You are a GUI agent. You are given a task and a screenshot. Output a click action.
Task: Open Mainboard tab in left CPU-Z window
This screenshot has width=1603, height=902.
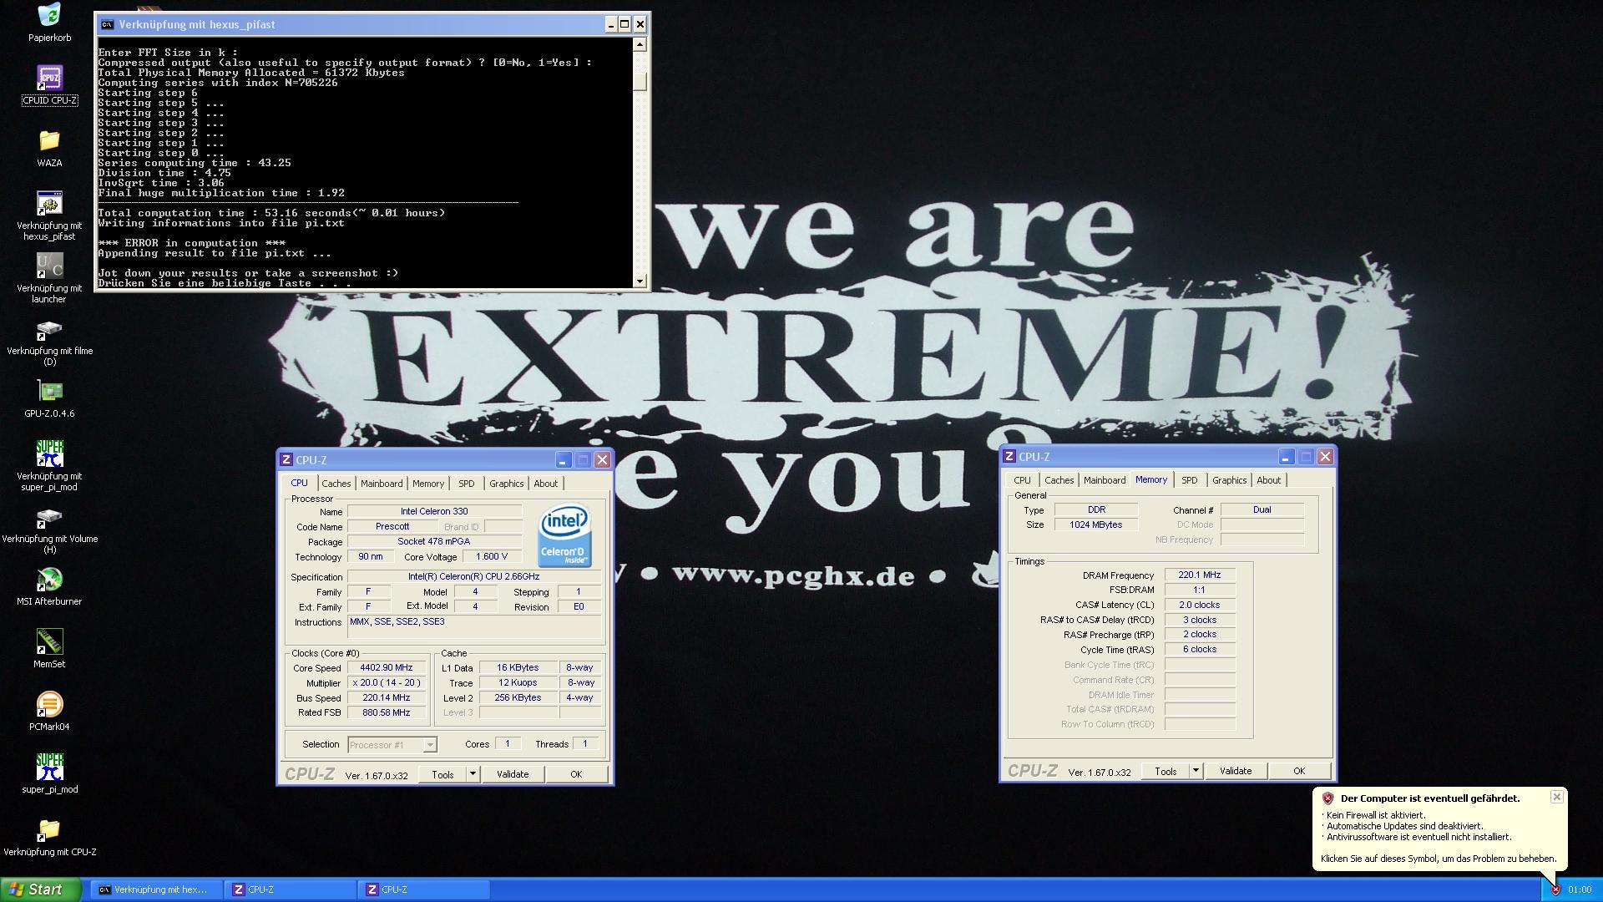click(382, 484)
